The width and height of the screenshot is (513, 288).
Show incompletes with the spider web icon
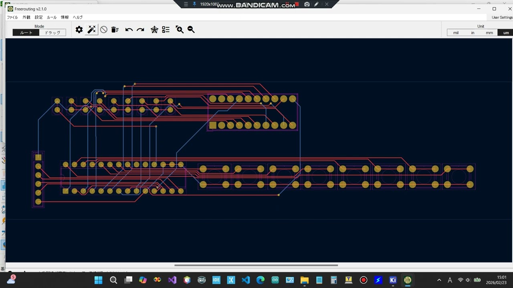(154, 30)
